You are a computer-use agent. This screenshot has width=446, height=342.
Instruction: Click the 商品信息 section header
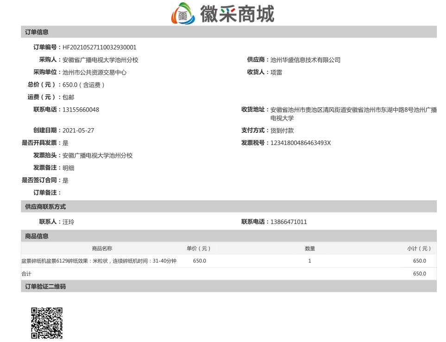[35, 236]
